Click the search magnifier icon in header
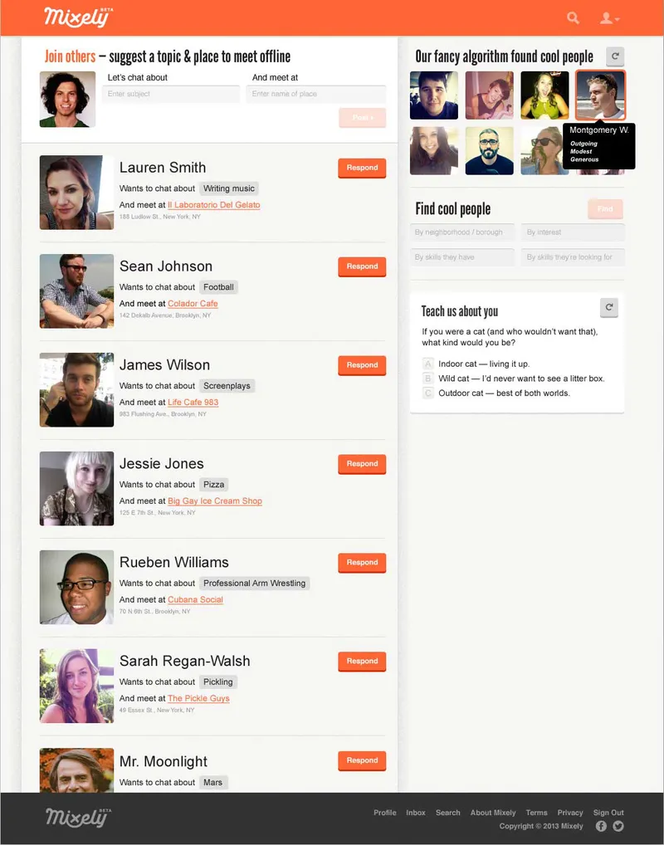664x845 pixels. click(x=573, y=17)
